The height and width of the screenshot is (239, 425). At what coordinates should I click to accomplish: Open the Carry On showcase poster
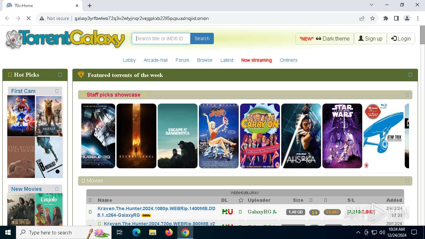coord(260,136)
